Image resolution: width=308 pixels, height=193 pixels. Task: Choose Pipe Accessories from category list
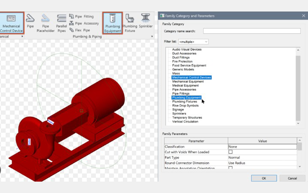[184, 90]
